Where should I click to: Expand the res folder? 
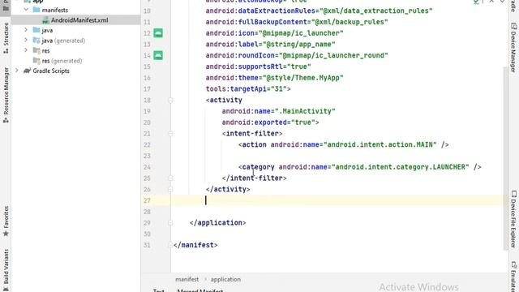pos(26,50)
